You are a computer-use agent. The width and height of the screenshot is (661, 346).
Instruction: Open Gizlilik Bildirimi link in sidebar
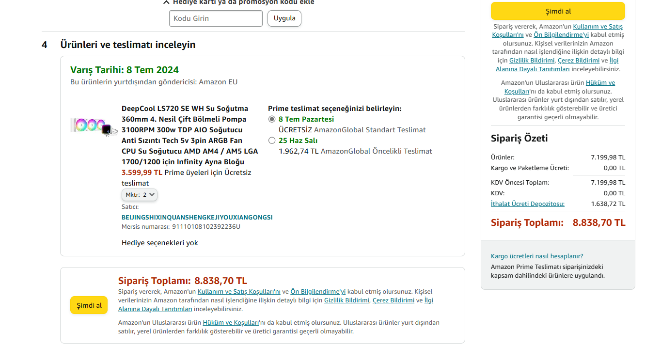532,61
